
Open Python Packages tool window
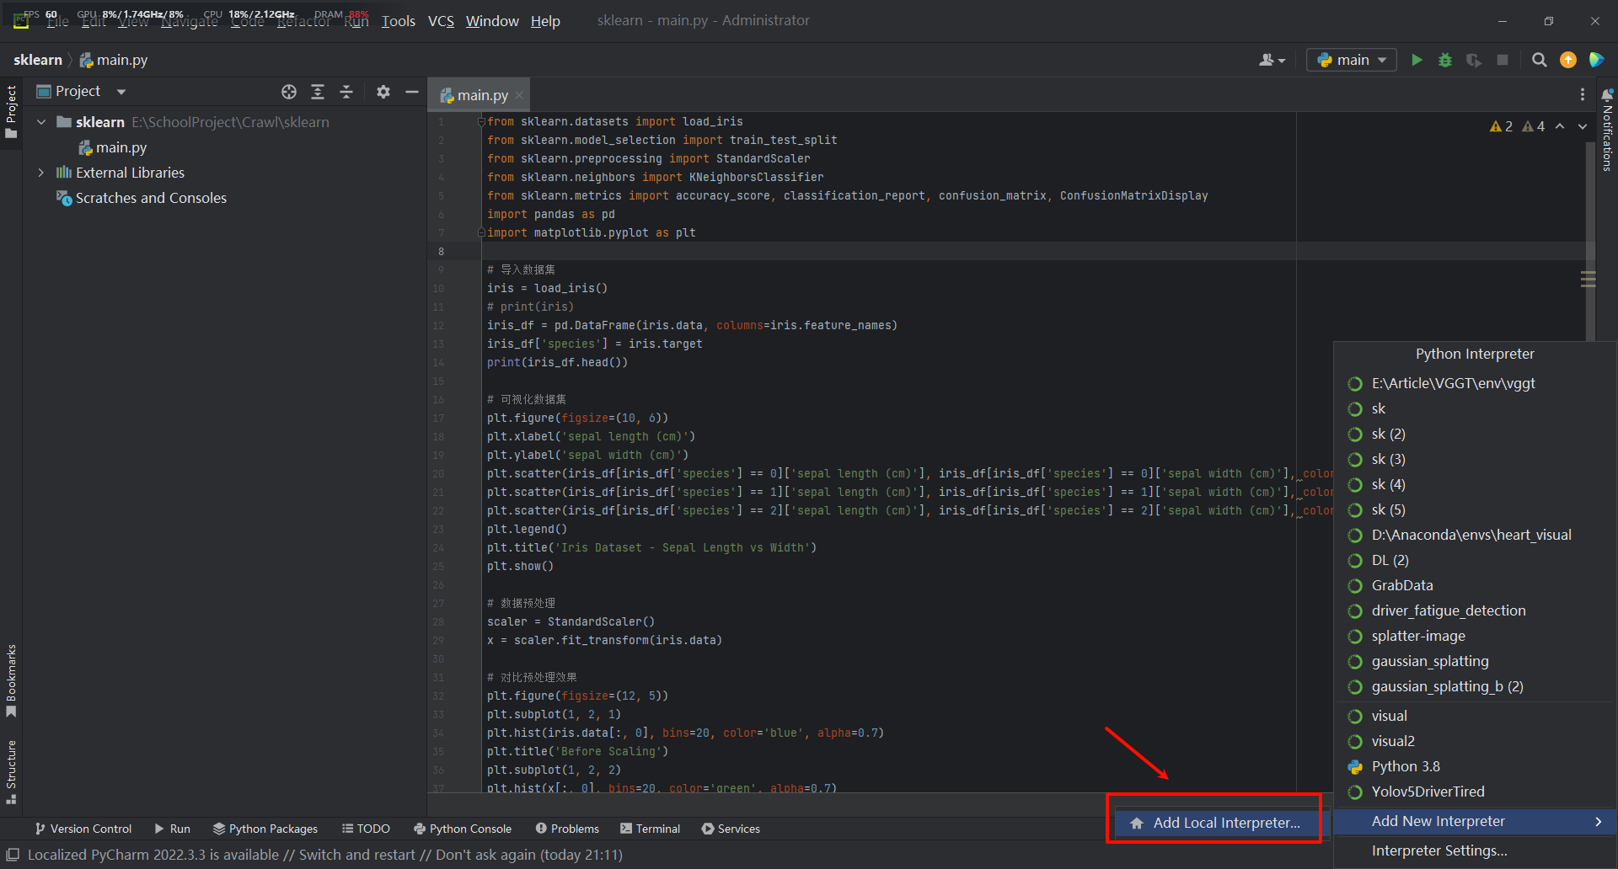point(265,829)
